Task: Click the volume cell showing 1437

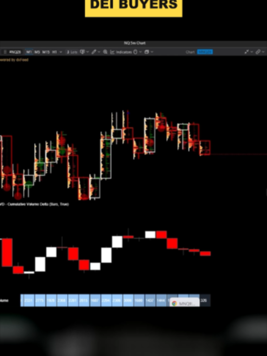Action: (x=150, y=301)
